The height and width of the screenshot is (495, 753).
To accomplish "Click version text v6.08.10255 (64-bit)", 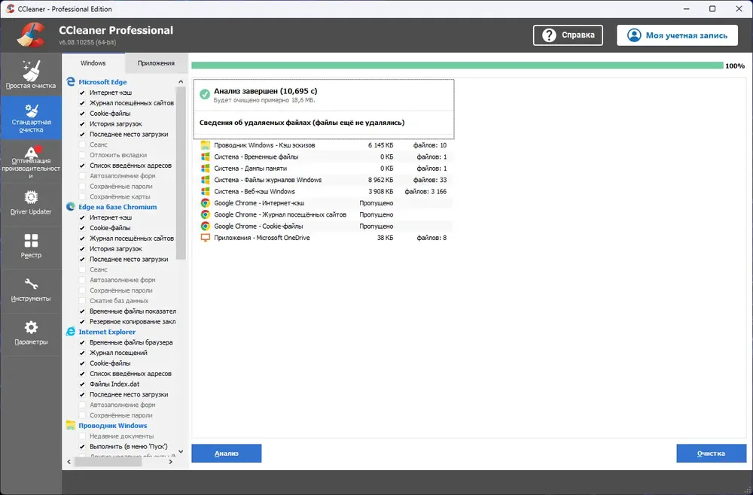I will (x=87, y=42).
